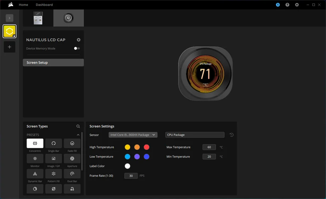326x199 pixels.
Task: Select the Monitor screen preset
Action: [x=35, y=158]
